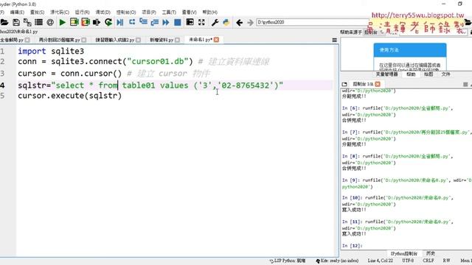Screen dimensions: 472x265
Task: Open the help source dropdown 控制台
Action: click(x=374, y=32)
